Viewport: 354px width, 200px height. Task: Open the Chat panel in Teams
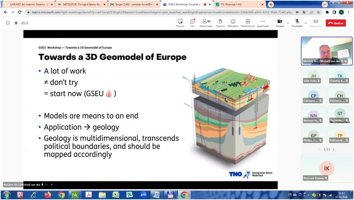(x=192, y=23)
